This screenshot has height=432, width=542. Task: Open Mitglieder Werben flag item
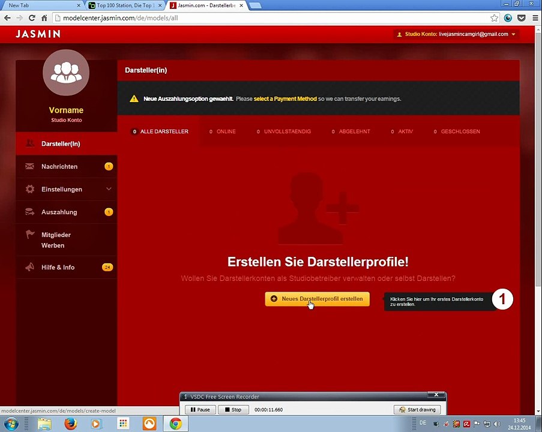pyautogui.click(x=67, y=240)
